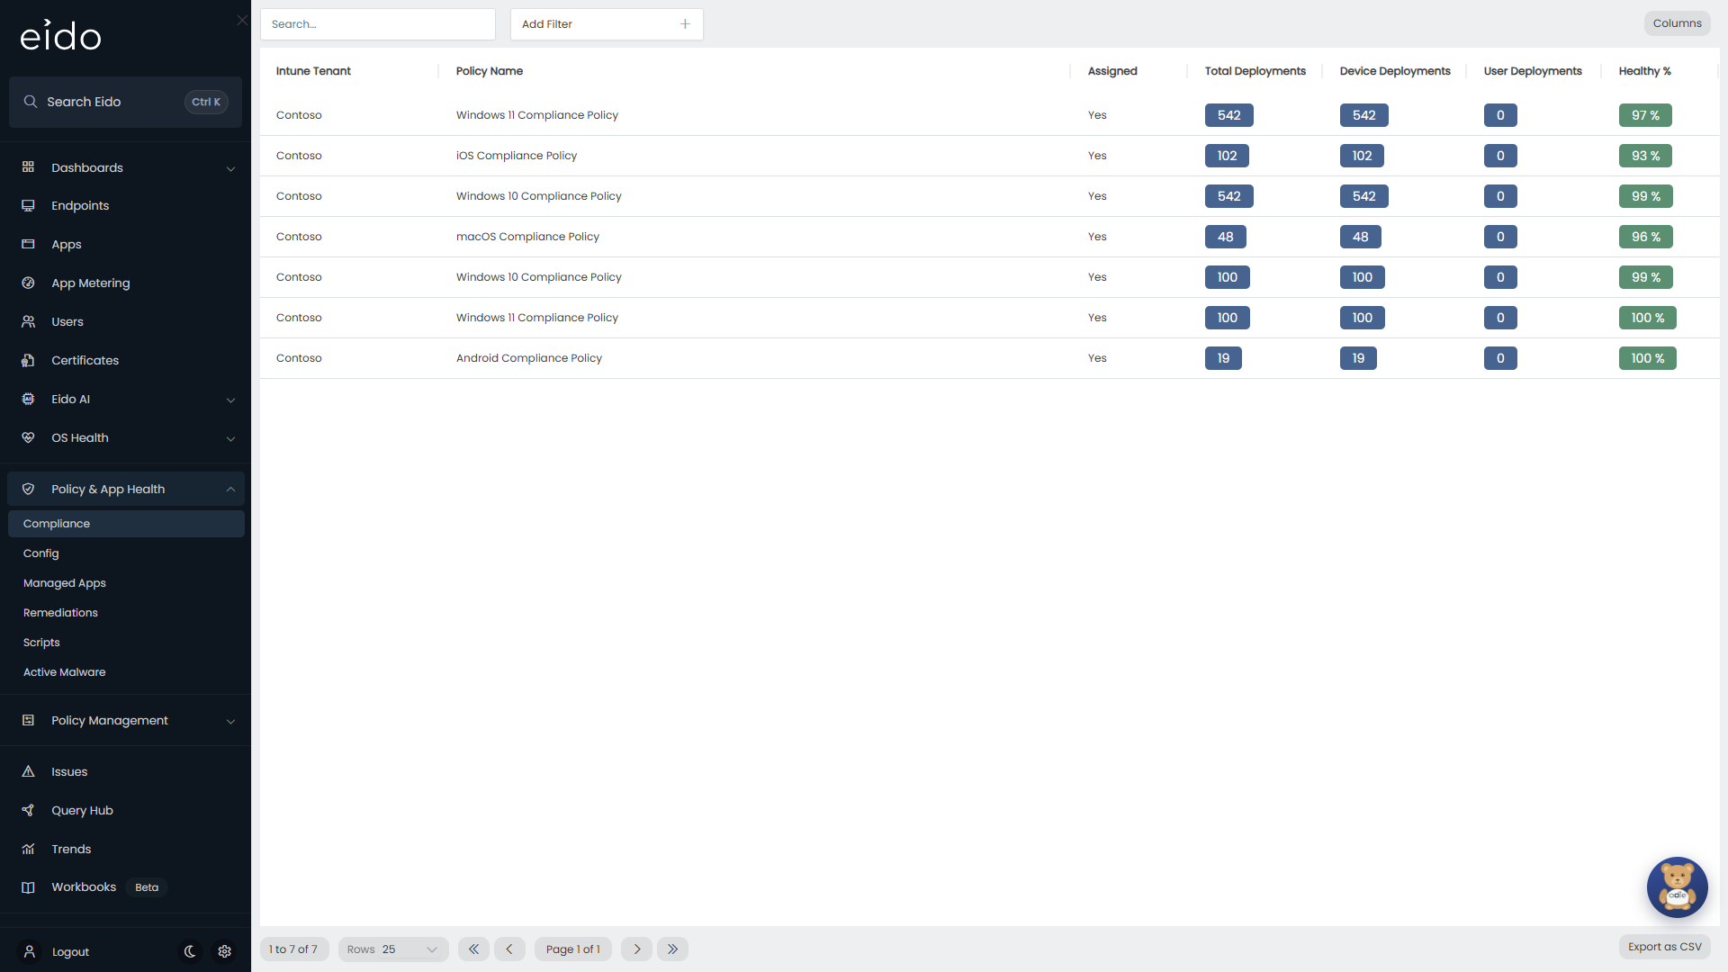Open the Users sidebar icon
This screenshot has height=972, width=1728.
point(28,322)
